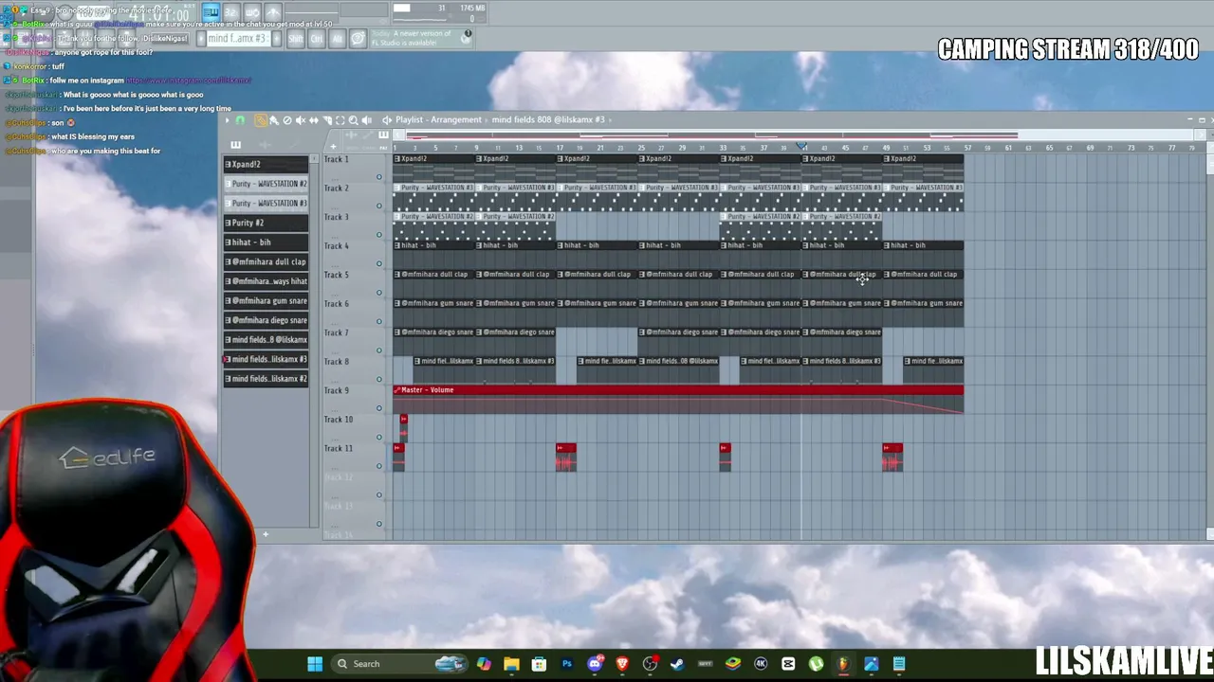
Task: Mute Track 6 using its green dot
Action: [x=379, y=321]
